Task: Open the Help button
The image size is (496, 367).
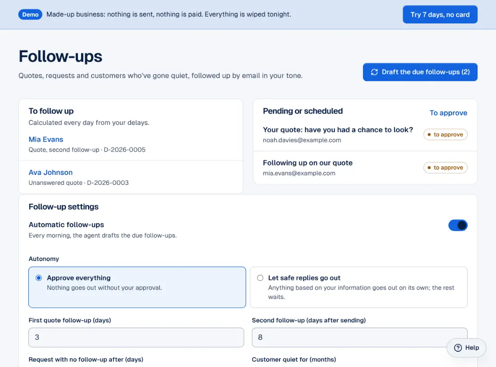Action: pos(466,348)
